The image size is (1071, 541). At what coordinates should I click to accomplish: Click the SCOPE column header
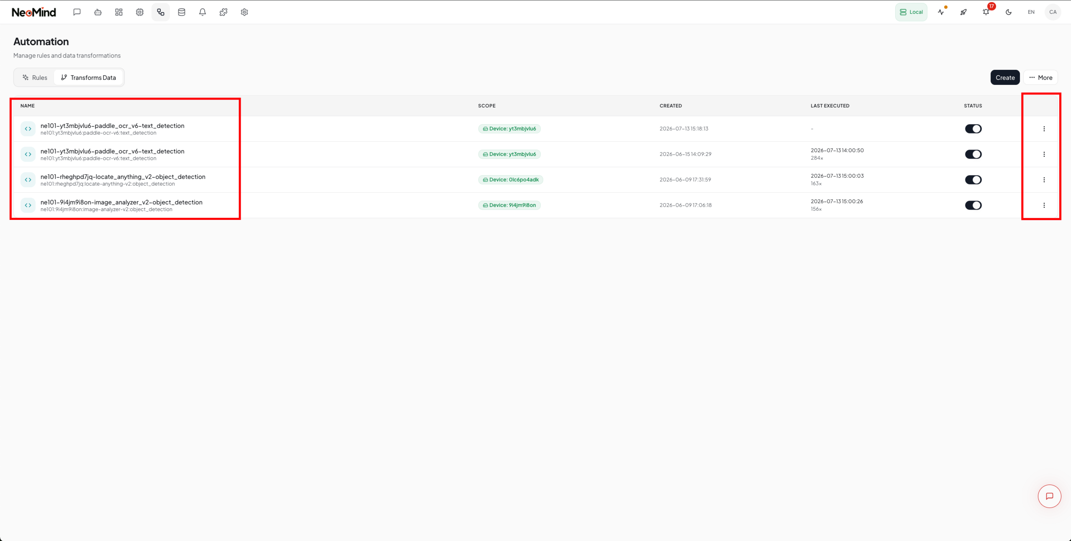(487, 106)
